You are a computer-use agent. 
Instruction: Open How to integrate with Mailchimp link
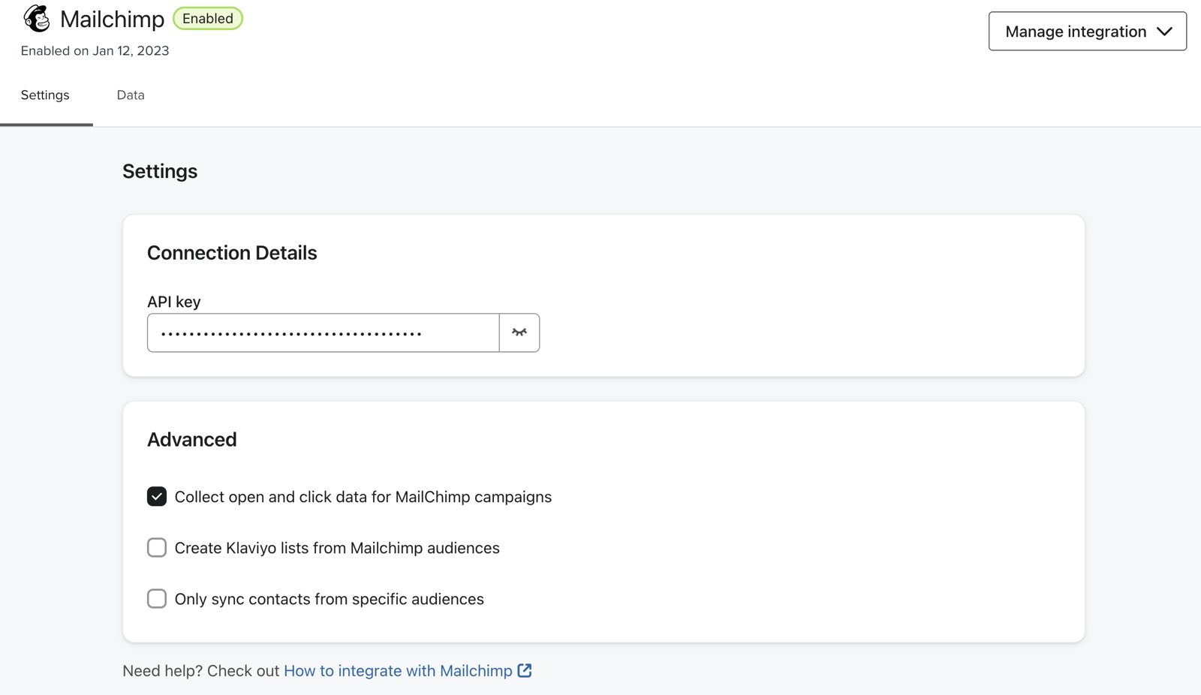(398, 670)
